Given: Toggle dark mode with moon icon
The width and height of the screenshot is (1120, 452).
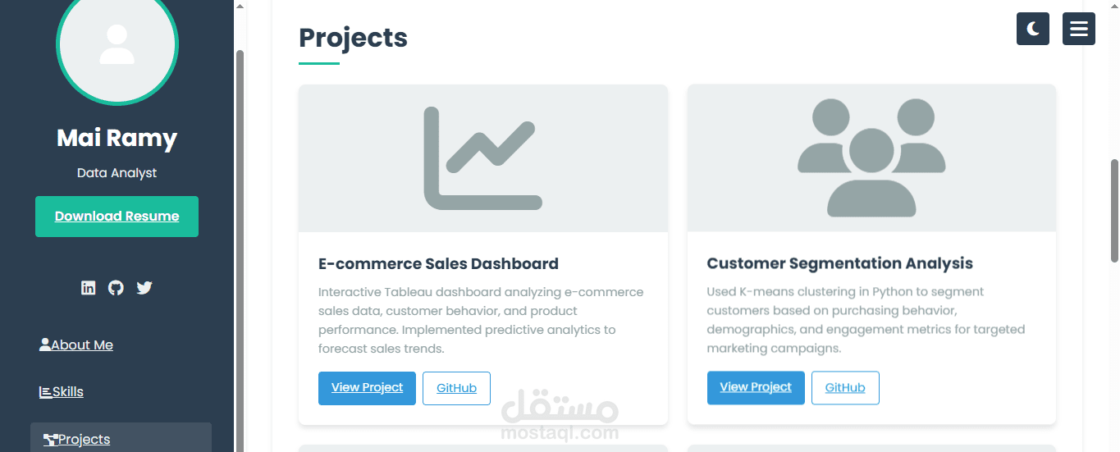Looking at the screenshot, I should (x=1032, y=29).
